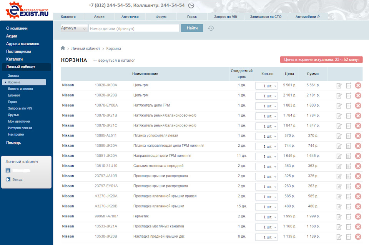Select Баланс и оплата in the sidebar
Image resolution: width=369 pixels, height=245 pixels.
pyautogui.click(x=20, y=89)
